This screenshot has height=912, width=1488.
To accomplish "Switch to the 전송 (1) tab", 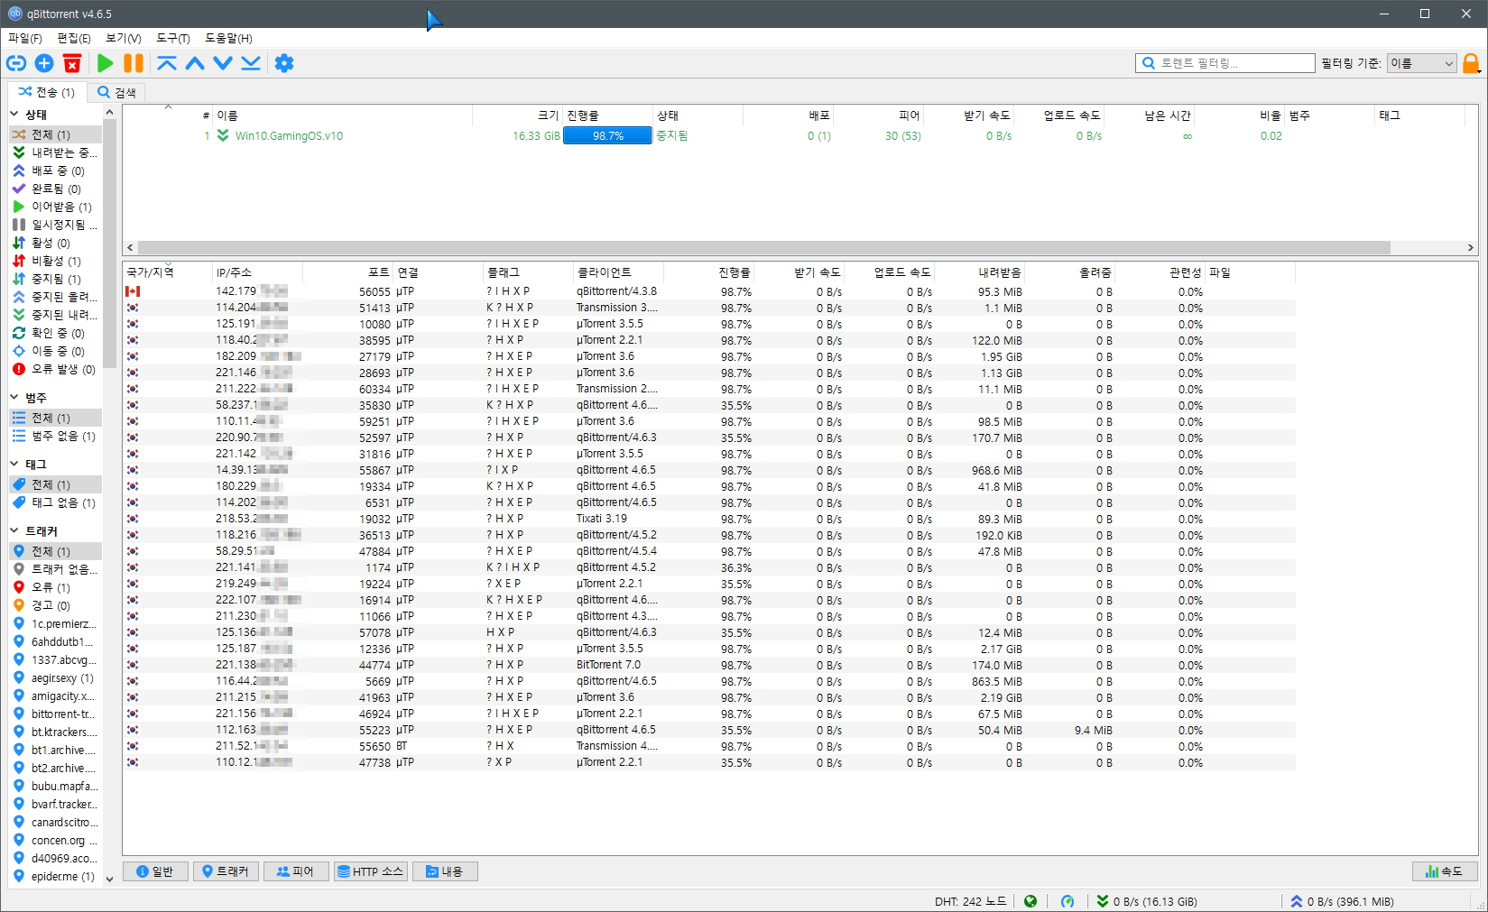I will pos(48,92).
